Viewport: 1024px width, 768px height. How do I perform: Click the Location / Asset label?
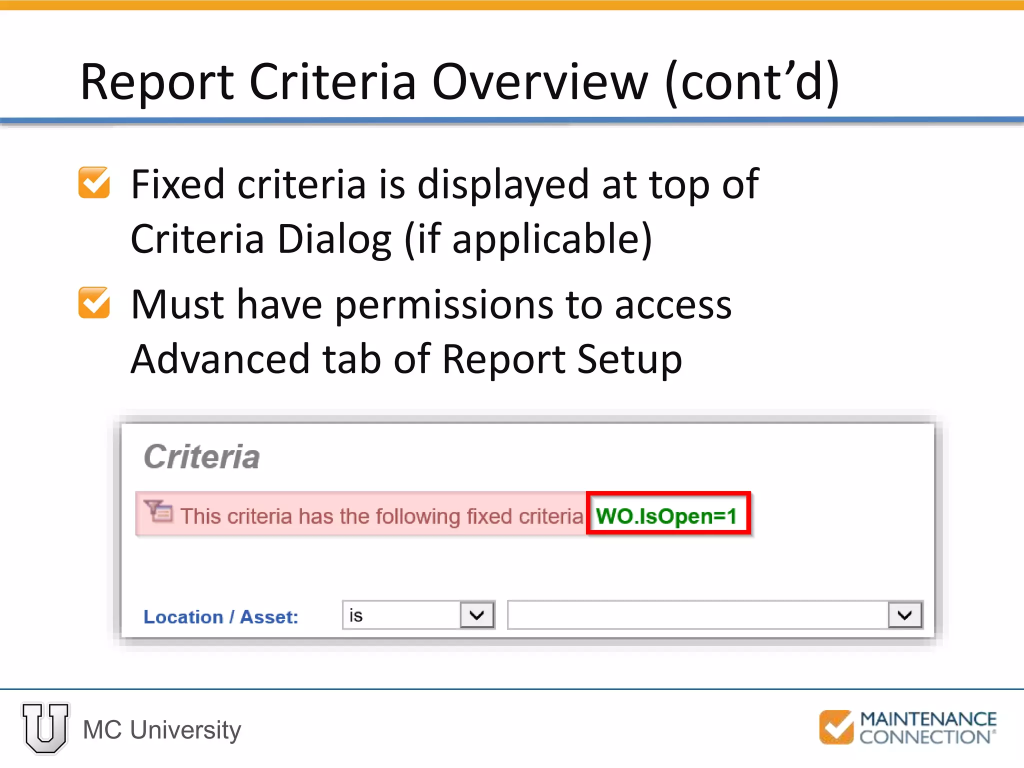point(220,617)
